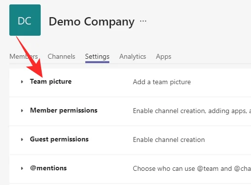Click the 'Add a team picture' description
This screenshot has width=251, height=185.
[162, 82]
